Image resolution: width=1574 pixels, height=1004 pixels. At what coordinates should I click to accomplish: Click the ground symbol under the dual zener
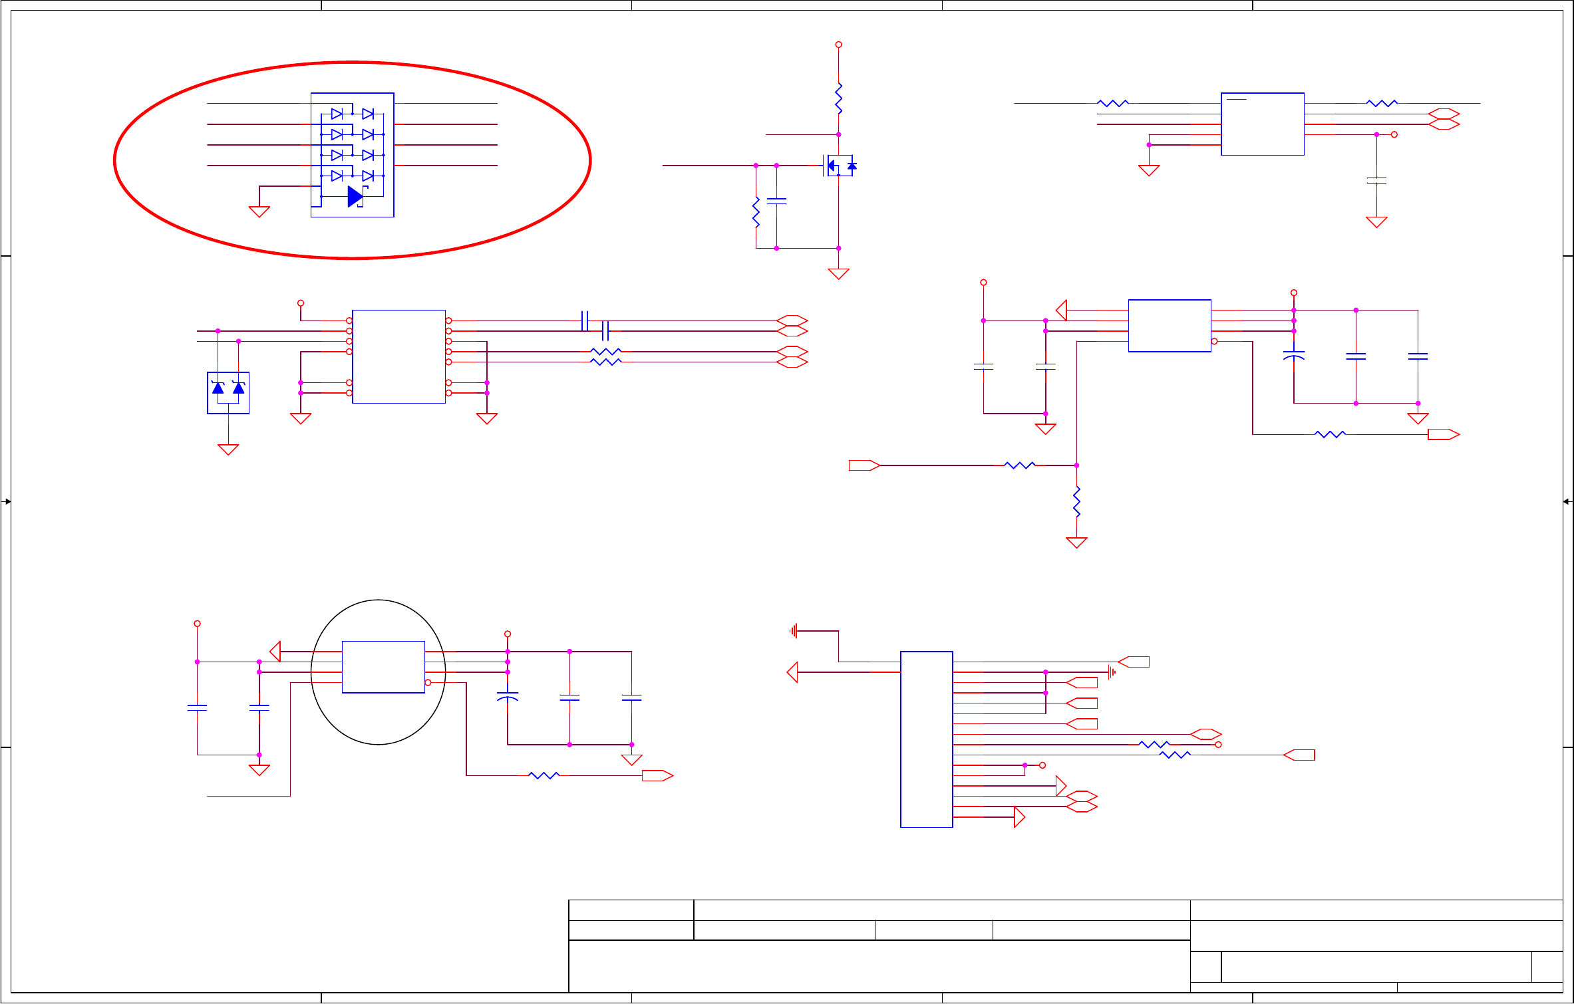(228, 449)
